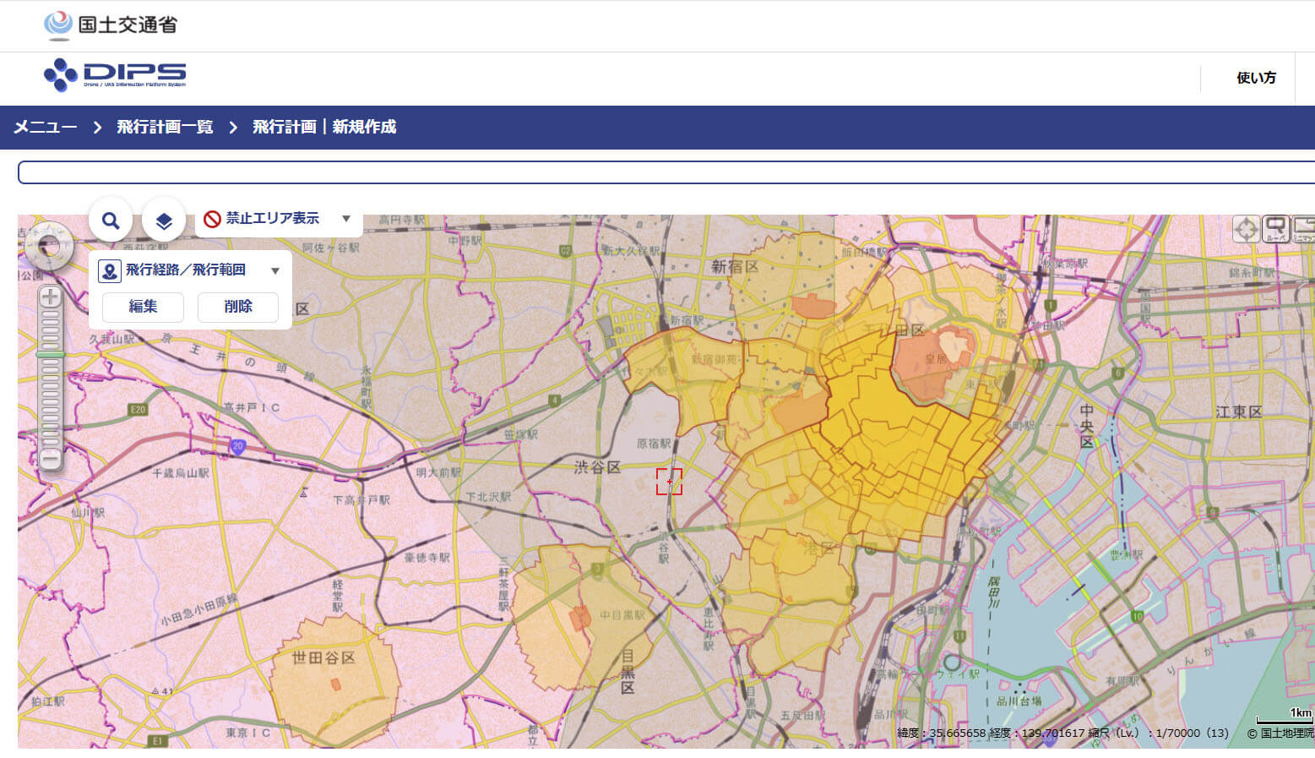Screen dimensions: 1315x758
Task: Click the DIPS logo
Action: (115, 75)
